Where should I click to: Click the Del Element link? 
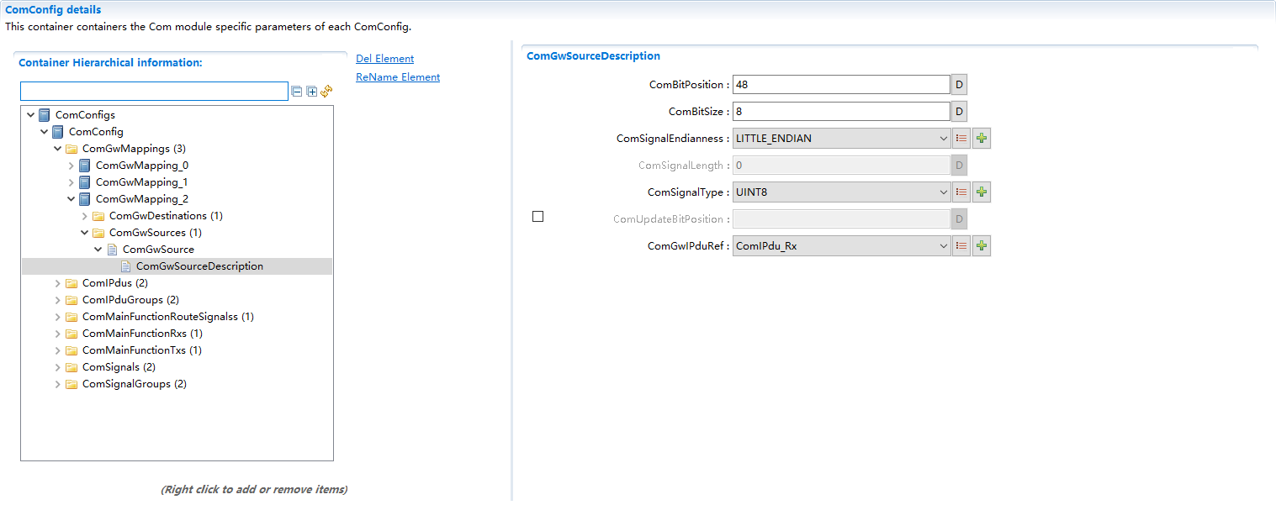coord(384,59)
